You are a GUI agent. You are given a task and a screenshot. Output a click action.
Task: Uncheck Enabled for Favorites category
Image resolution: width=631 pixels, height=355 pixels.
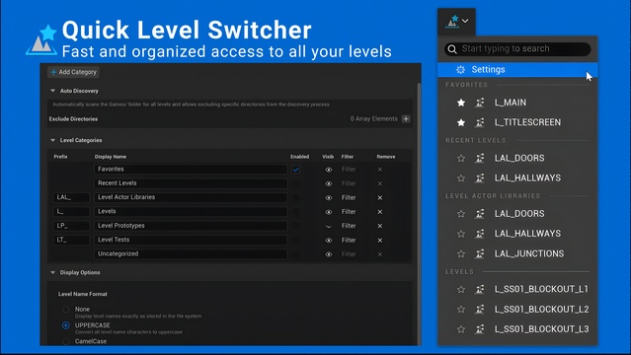(x=296, y=170)
